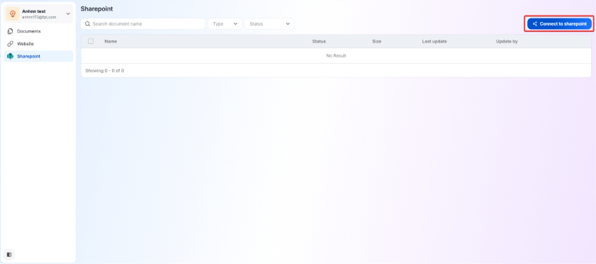596x264 pixels.
Task: Click the Status column header
Action: [x=319, y=41]
